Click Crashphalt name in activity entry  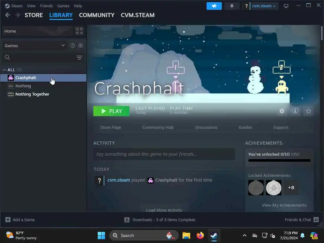[x=166, y=180]
